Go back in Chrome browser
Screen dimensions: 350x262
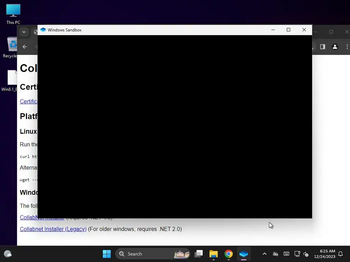coord(25,47)
